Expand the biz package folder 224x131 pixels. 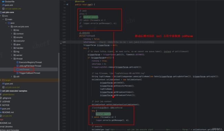[12, 30]
